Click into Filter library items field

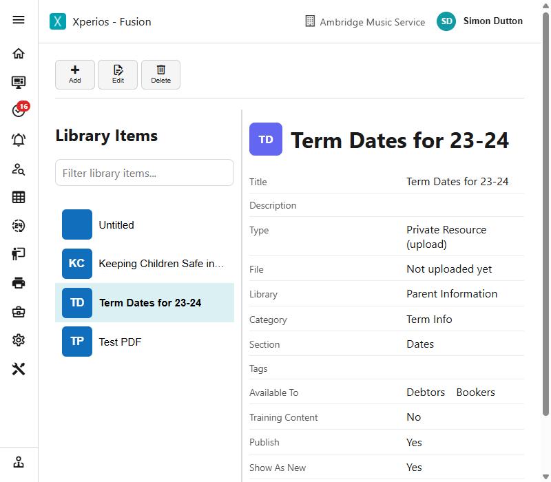(145, 173)
